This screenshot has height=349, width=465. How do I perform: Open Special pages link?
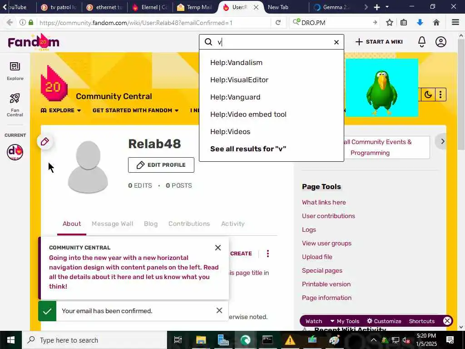[322, 271]
